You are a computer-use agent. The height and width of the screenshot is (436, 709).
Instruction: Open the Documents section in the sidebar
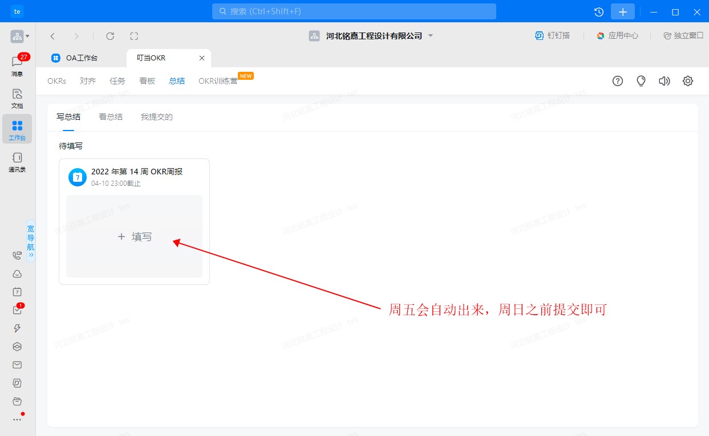[x=17, y=97]
